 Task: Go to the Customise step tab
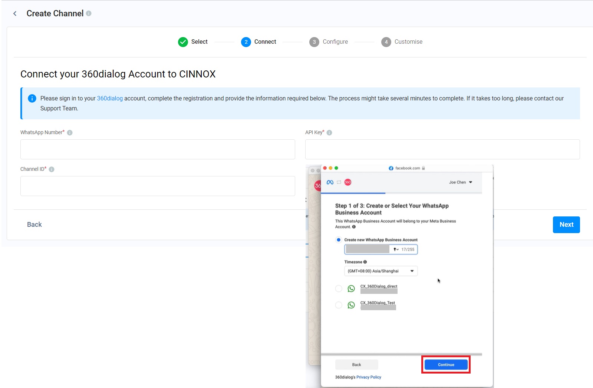[402, 42]
